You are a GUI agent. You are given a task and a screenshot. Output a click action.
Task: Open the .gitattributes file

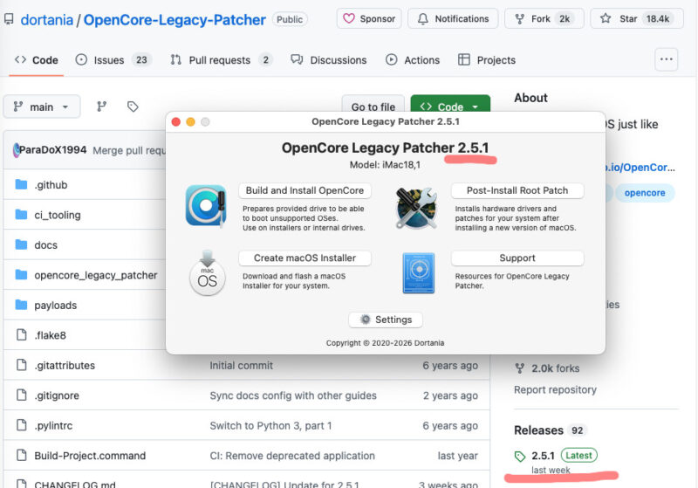pyautogui.click(x=65, y=366)
